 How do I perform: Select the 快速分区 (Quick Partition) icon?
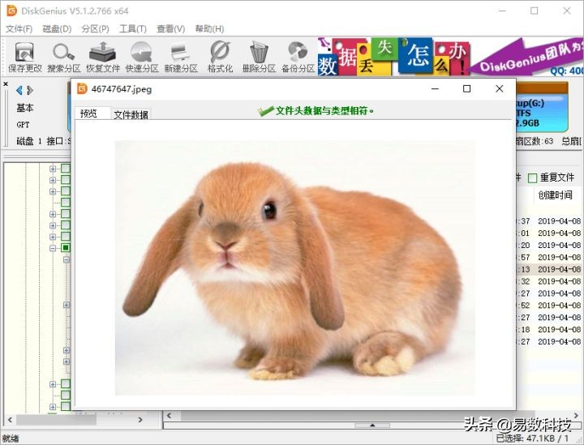pos(142,53)
